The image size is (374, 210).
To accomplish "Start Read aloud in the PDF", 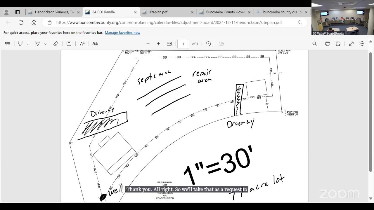I will pyautogui.click(x=82, y=44).
